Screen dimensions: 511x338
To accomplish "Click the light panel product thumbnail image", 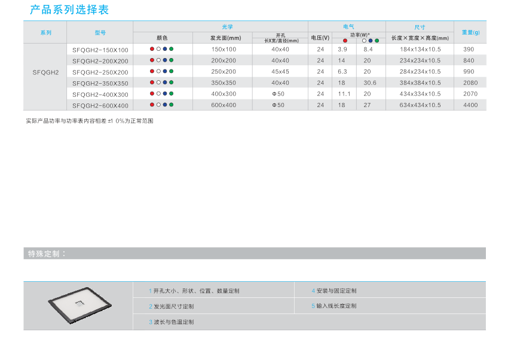I will [x=78, y=305].
